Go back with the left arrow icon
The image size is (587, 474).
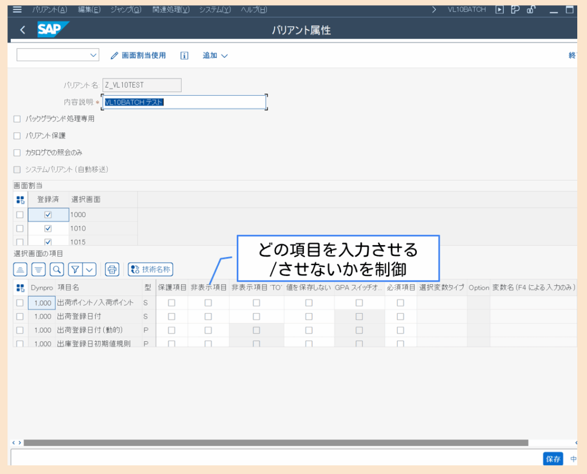click(23, 30)
